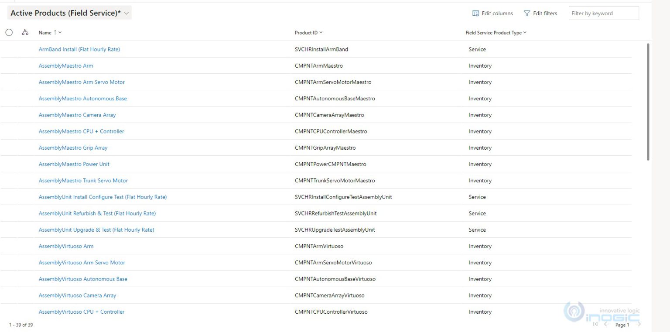Open the AssemblyMaestro Camera Array record
Viewport: 670px width, 332px height.
point(77,115)
